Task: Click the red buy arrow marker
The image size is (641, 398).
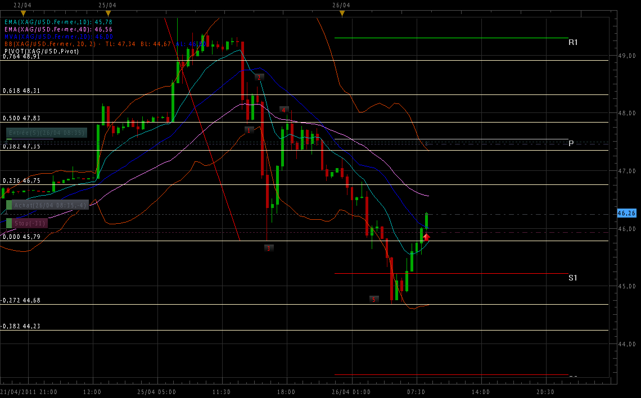Action: (427, 237)
